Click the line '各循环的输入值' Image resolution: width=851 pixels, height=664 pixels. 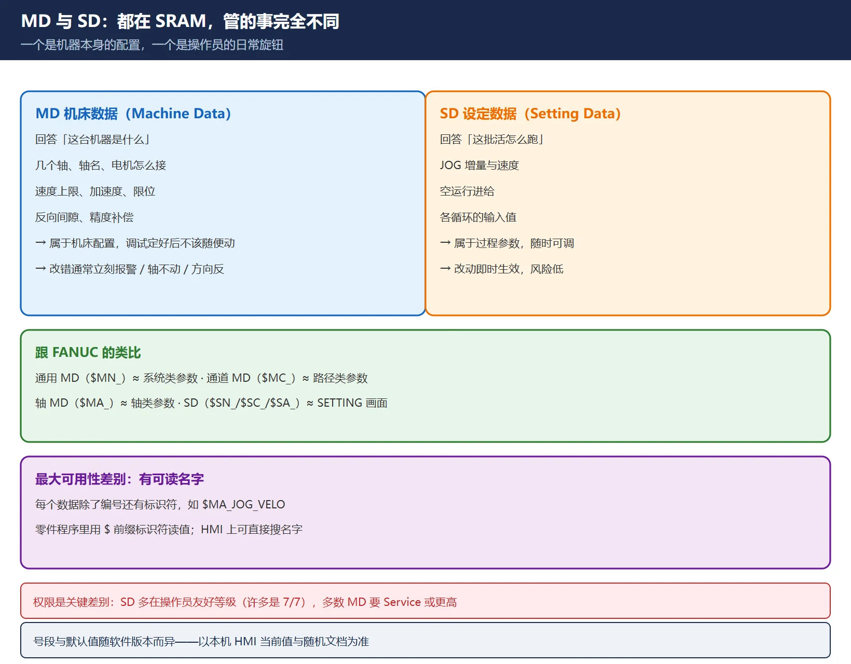pyautogui.click(x=478, y=217)
